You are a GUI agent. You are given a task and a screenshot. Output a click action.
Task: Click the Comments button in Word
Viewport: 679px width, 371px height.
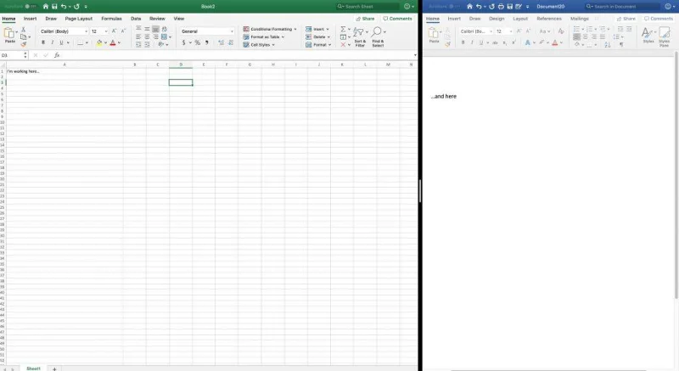click(x=658, y=18)
